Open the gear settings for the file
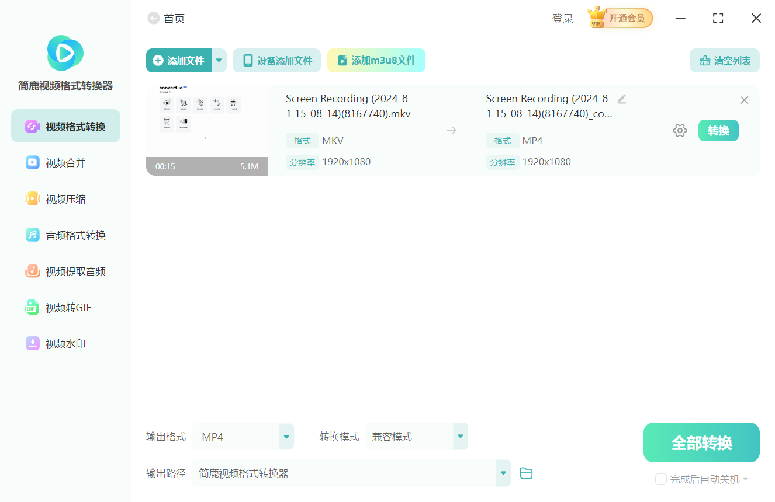Viewport: 775px width, 502px height. (680, 131)
